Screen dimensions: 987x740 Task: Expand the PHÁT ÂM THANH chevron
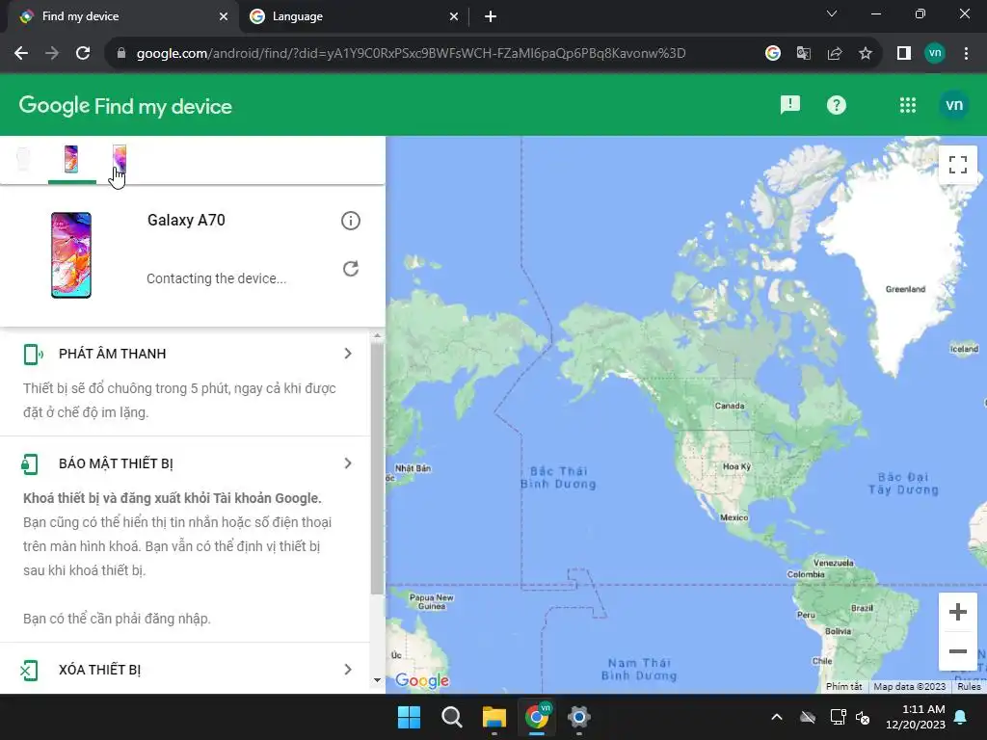348,354
